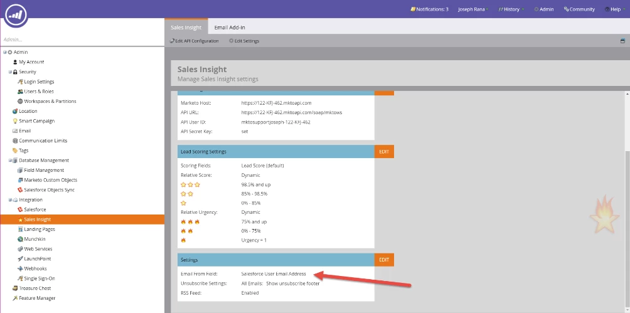Viewport: 630px width, 313px height.
Task: Click the Salesforce Objects Sync icon
Action: pyautogui.click(x=20, y=190)
